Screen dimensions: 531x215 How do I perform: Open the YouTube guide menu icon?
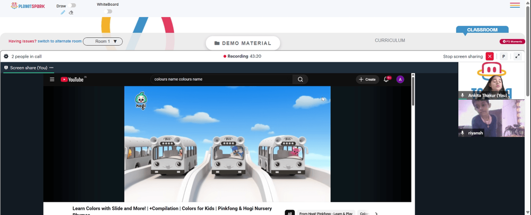(52, 80)
